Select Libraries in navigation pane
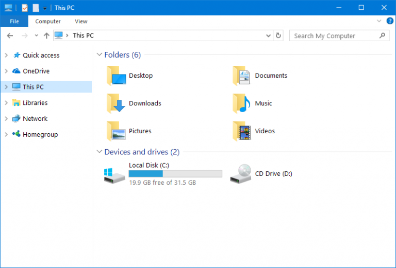The width and height of the screenshot is (396, 268). pos(35,103)
